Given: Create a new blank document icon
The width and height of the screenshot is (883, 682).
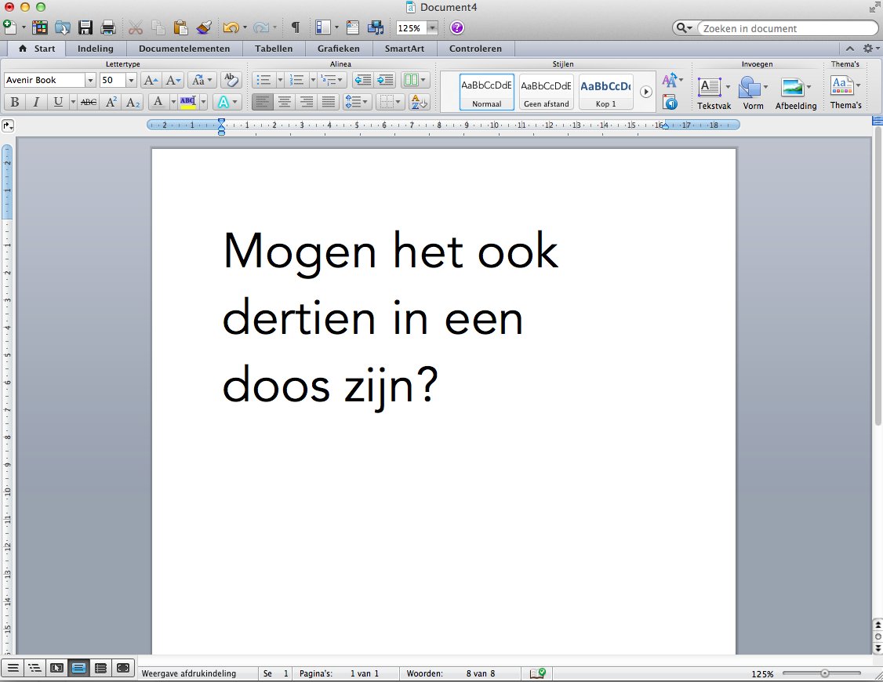Looking at the screenshot, I should pyautogui.click(x=9, y=27).
